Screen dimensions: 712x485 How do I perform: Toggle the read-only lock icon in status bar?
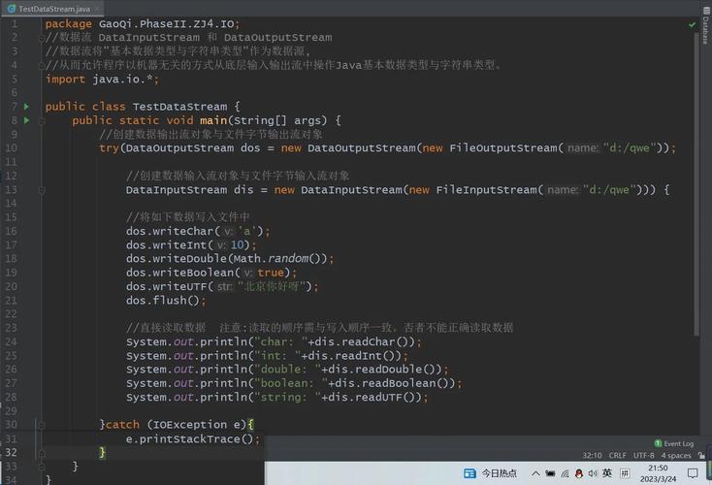tap(701, 455)
